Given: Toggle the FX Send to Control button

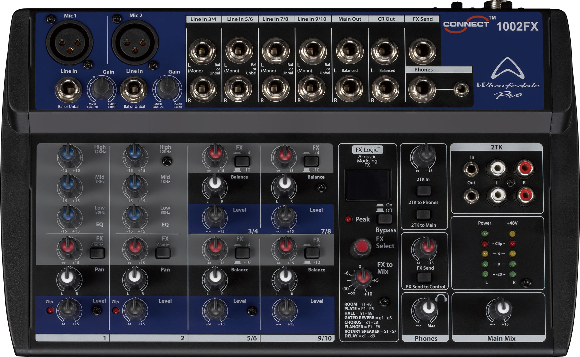Looking at the screenshot, I should (x=424, y=278).
